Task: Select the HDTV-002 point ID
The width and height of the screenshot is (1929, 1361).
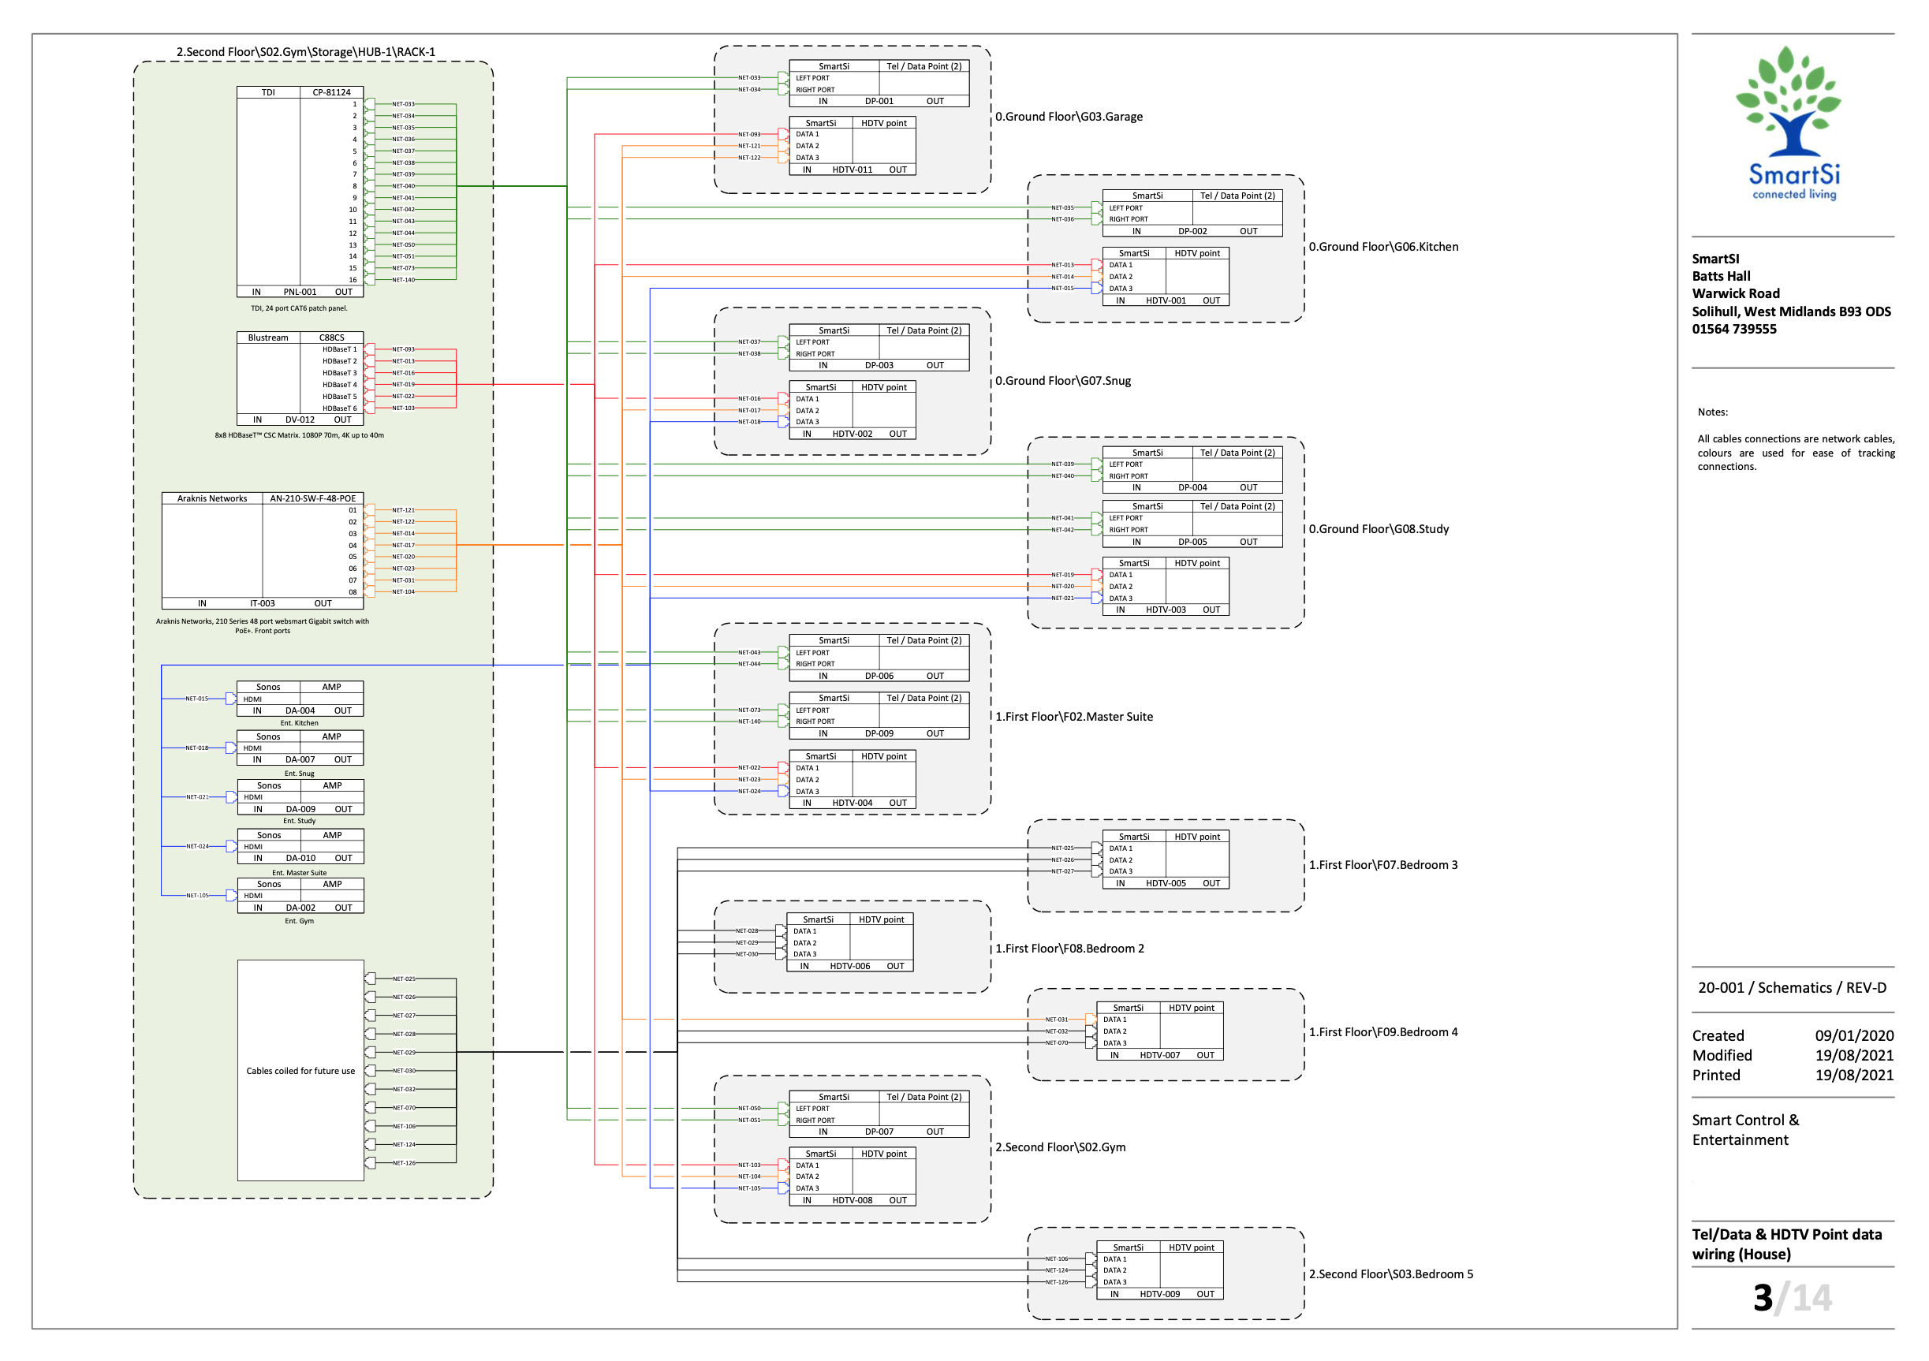Action: pos(852,434)
